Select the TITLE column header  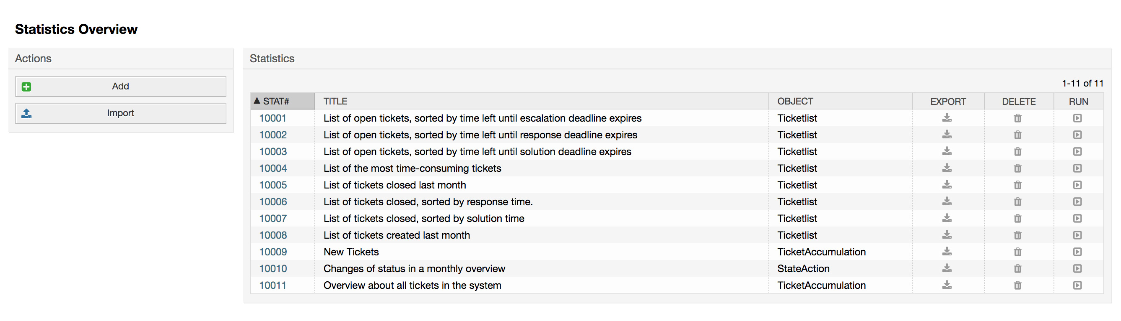pos(335,101)
